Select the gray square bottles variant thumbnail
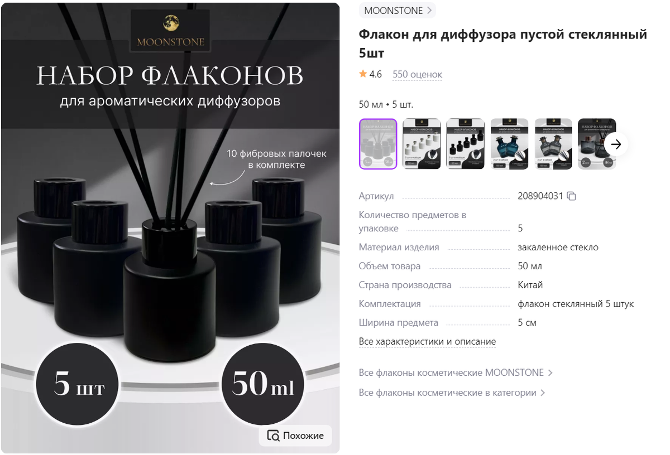 pos(553,144)
